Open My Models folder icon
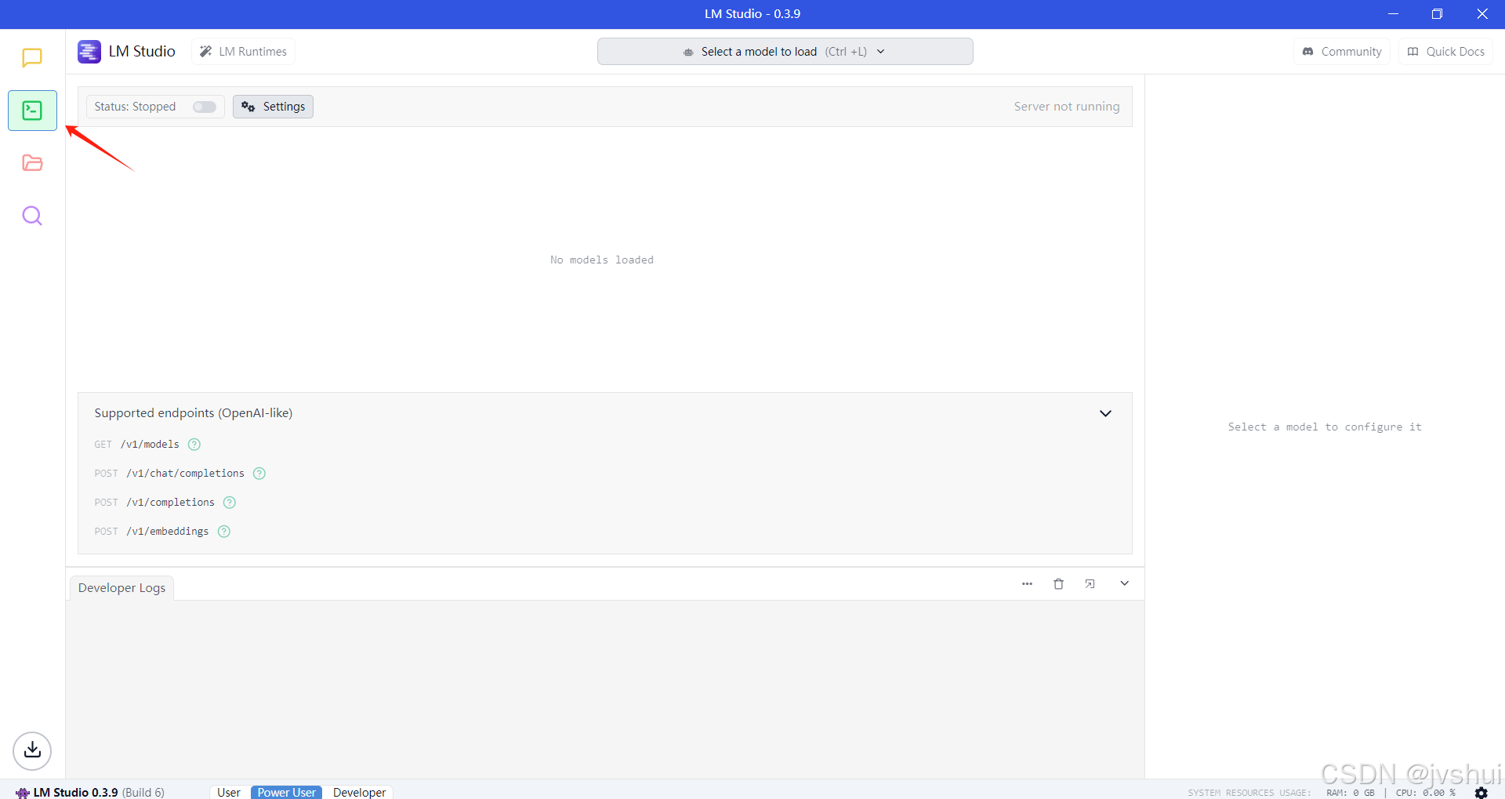 point(32,163)
